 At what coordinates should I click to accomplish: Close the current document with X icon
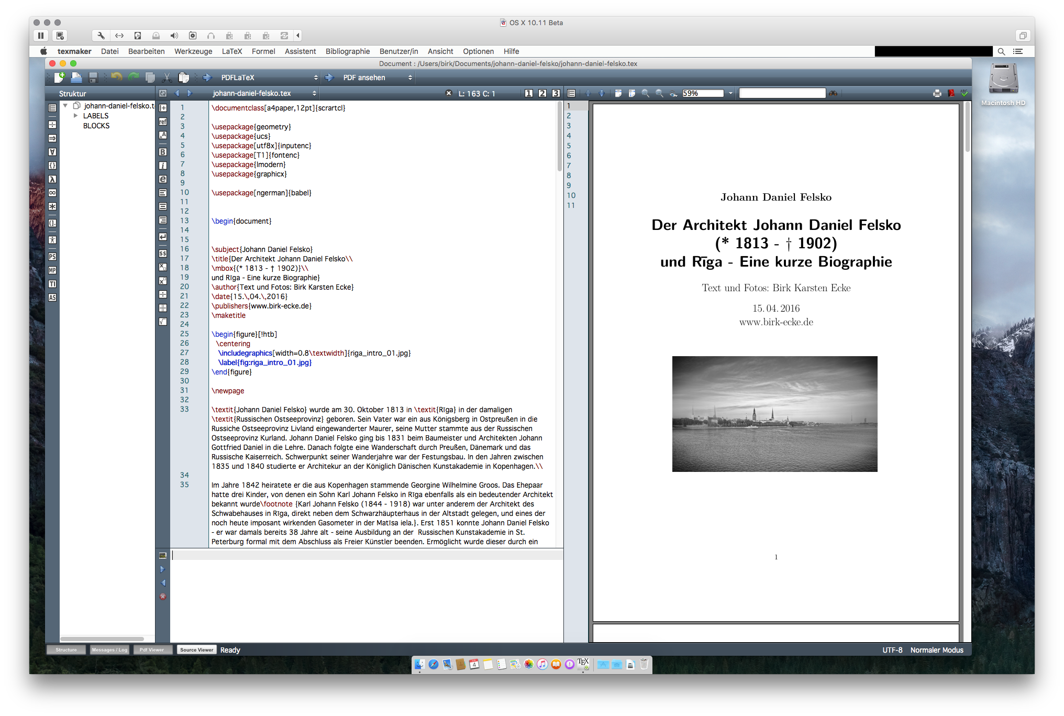(x=448, y=93)
